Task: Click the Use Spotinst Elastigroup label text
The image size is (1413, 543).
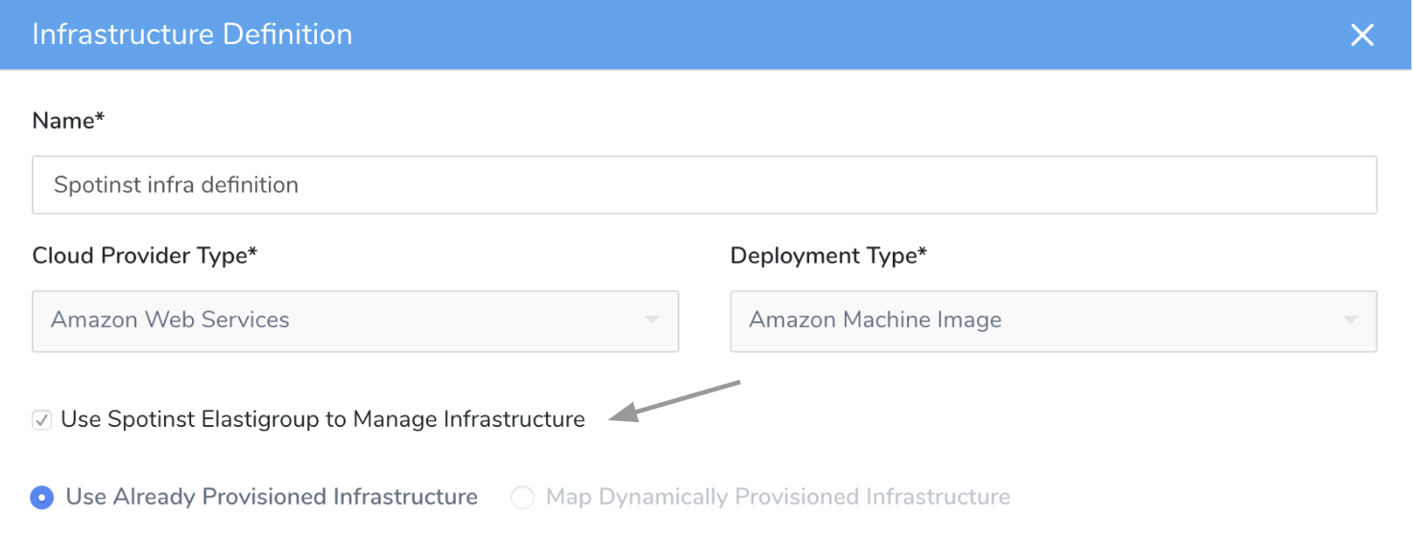Action: click(x=323, y=419)
